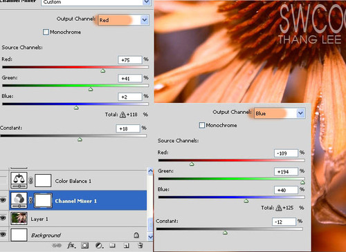Open the Custom preset dropdown
This screenshot has width=346, height=252.
click(95, 2)
